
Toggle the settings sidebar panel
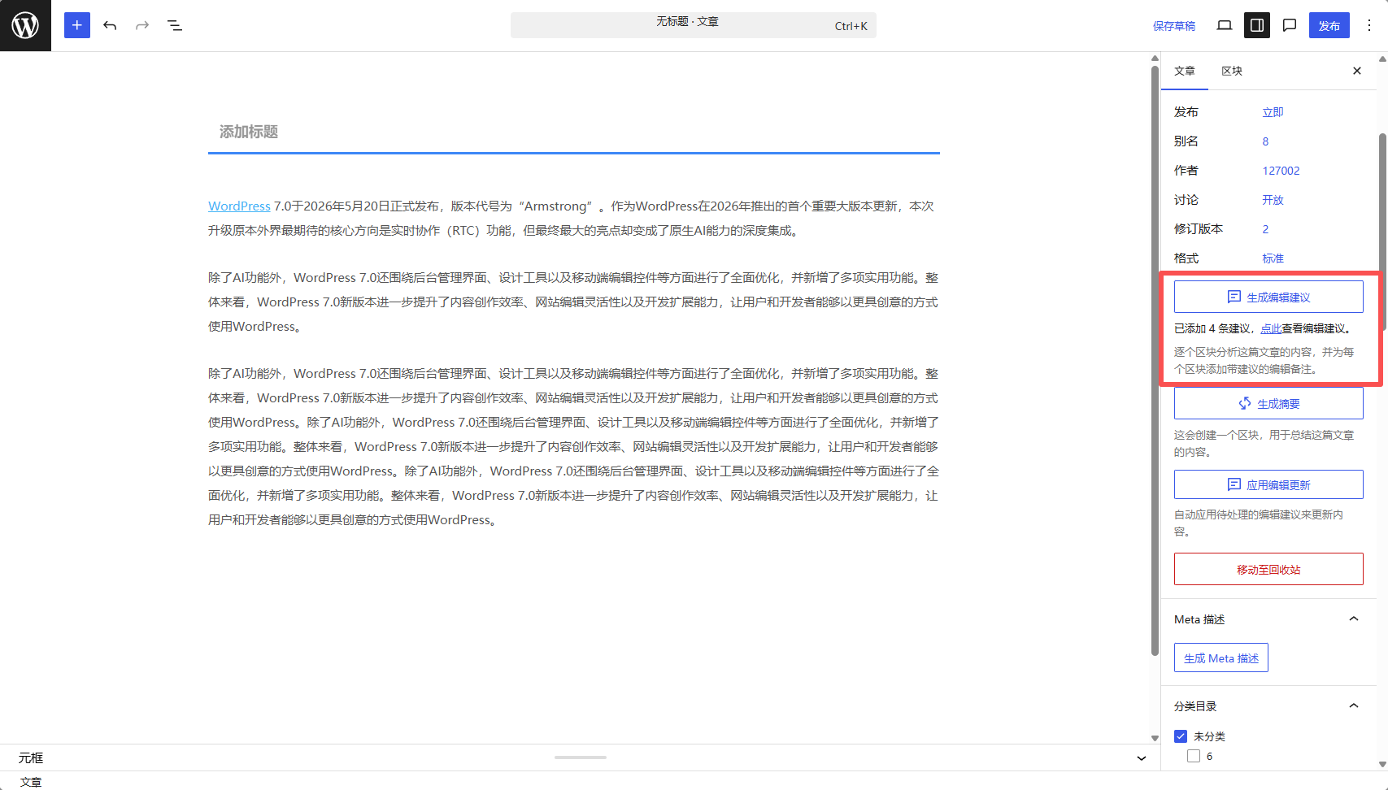click(1257, 25)
